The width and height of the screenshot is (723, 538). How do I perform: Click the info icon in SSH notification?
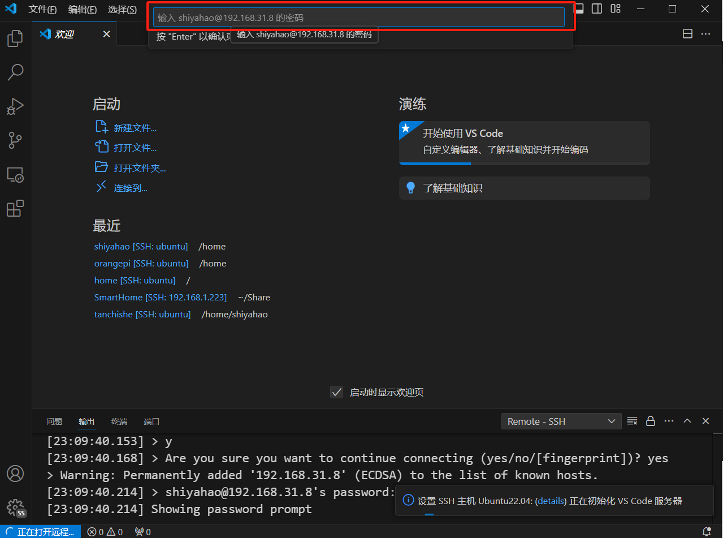(408, 500)
